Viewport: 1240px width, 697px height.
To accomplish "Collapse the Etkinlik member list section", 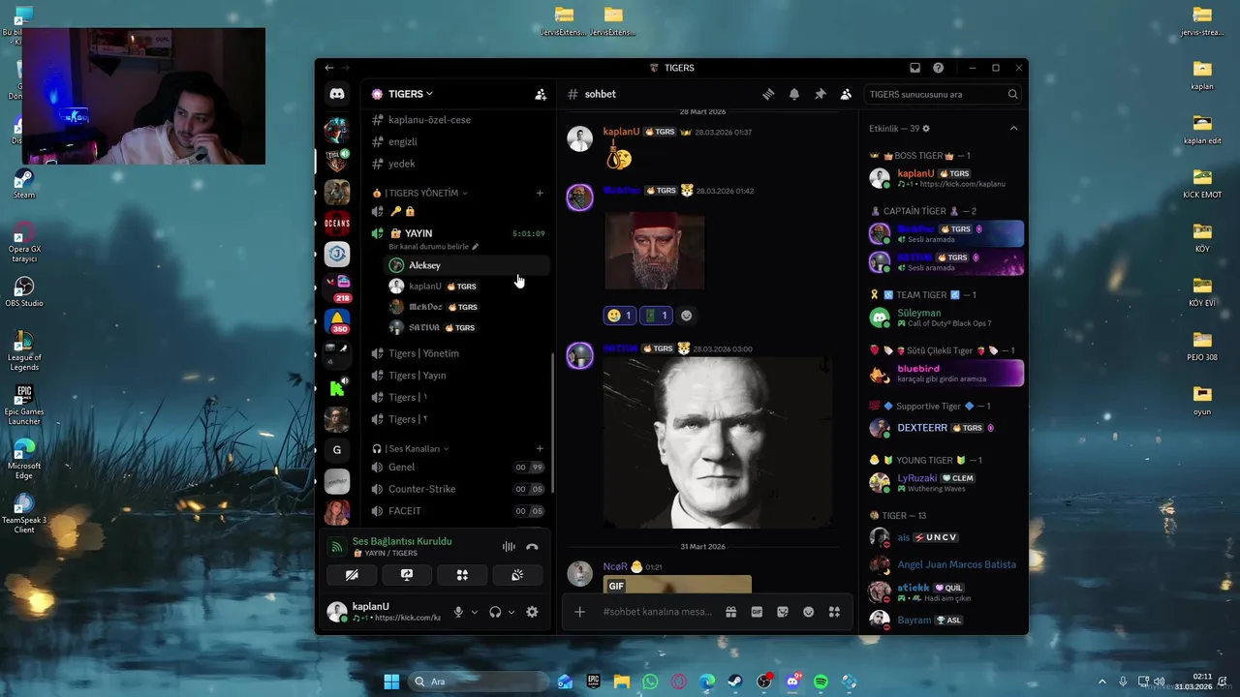I will coord(1013,128).
